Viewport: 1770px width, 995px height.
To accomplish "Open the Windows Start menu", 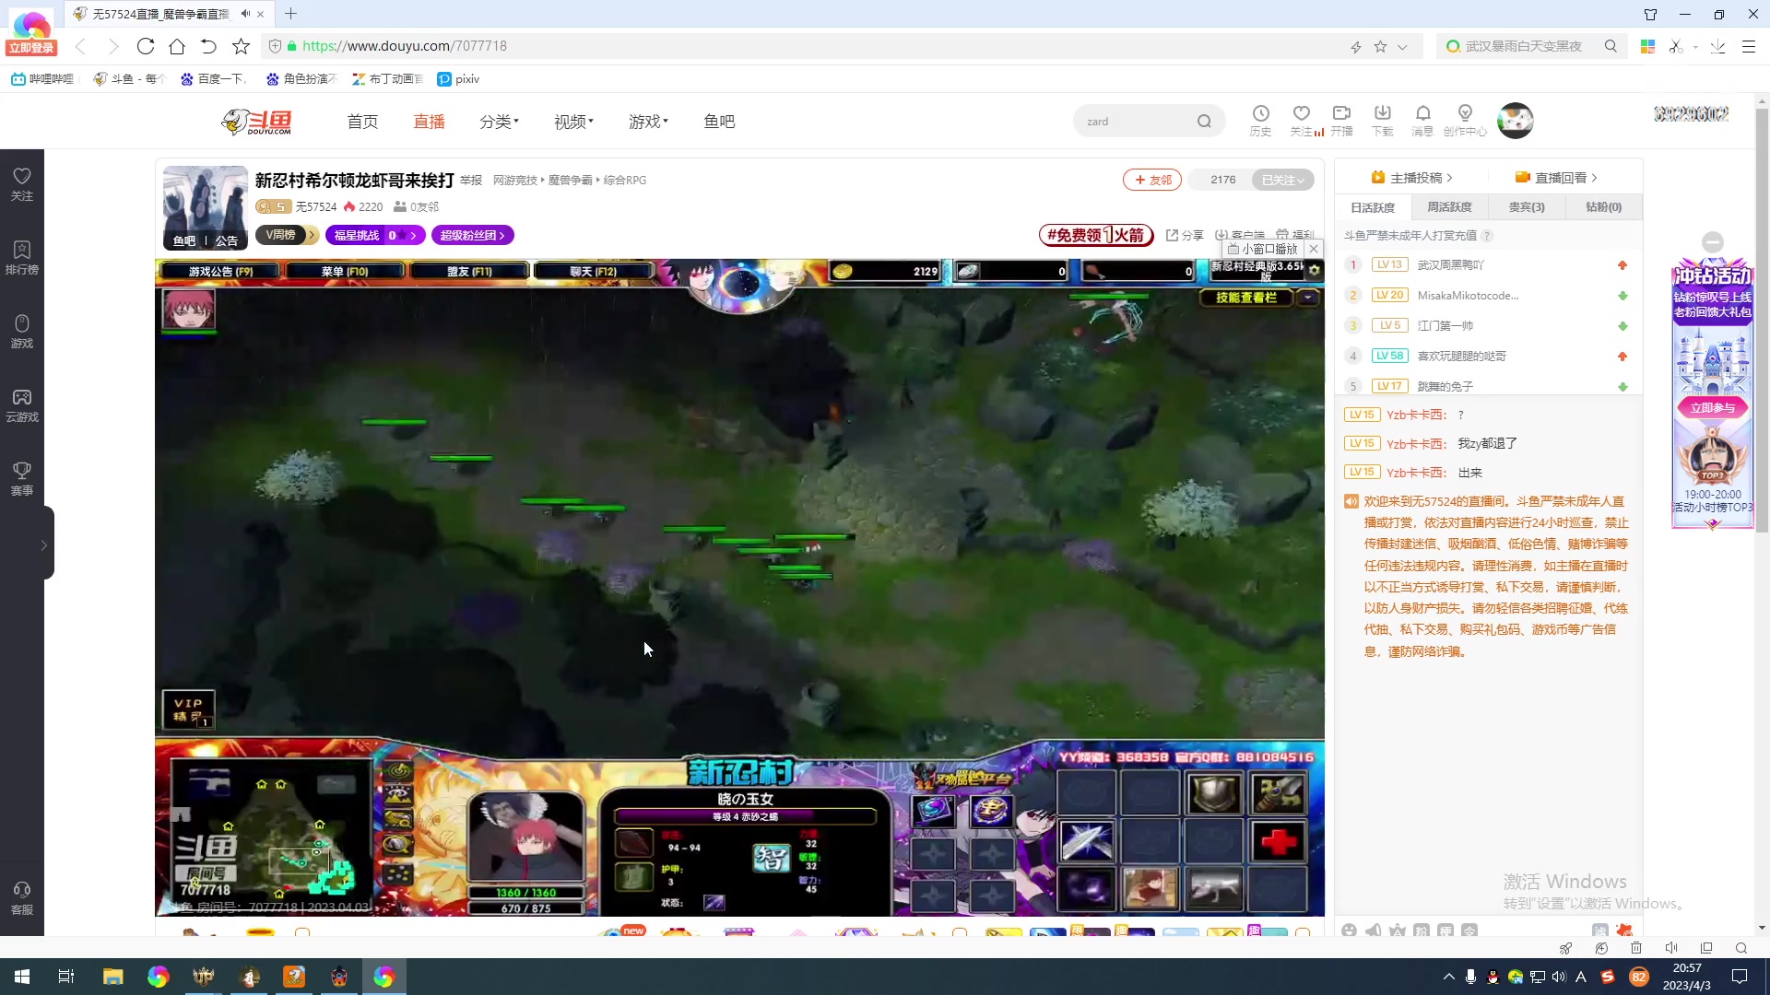I will tap(22, 977).
